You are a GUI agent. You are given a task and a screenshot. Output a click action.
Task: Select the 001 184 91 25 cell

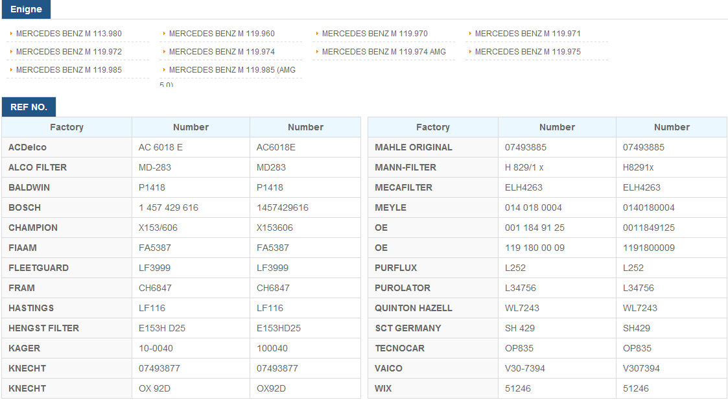pyautogui.click(x=557, y=228)
